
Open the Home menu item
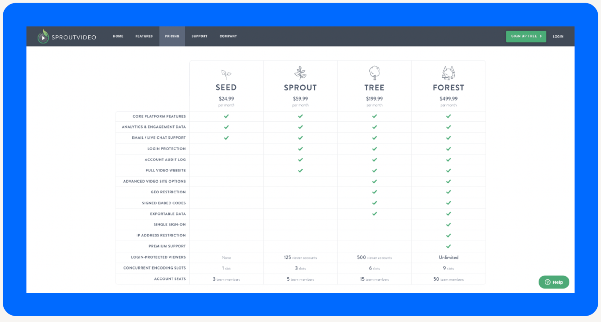point(118,36)
